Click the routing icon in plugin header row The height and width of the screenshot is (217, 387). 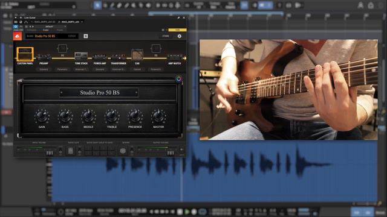[26, 22]
